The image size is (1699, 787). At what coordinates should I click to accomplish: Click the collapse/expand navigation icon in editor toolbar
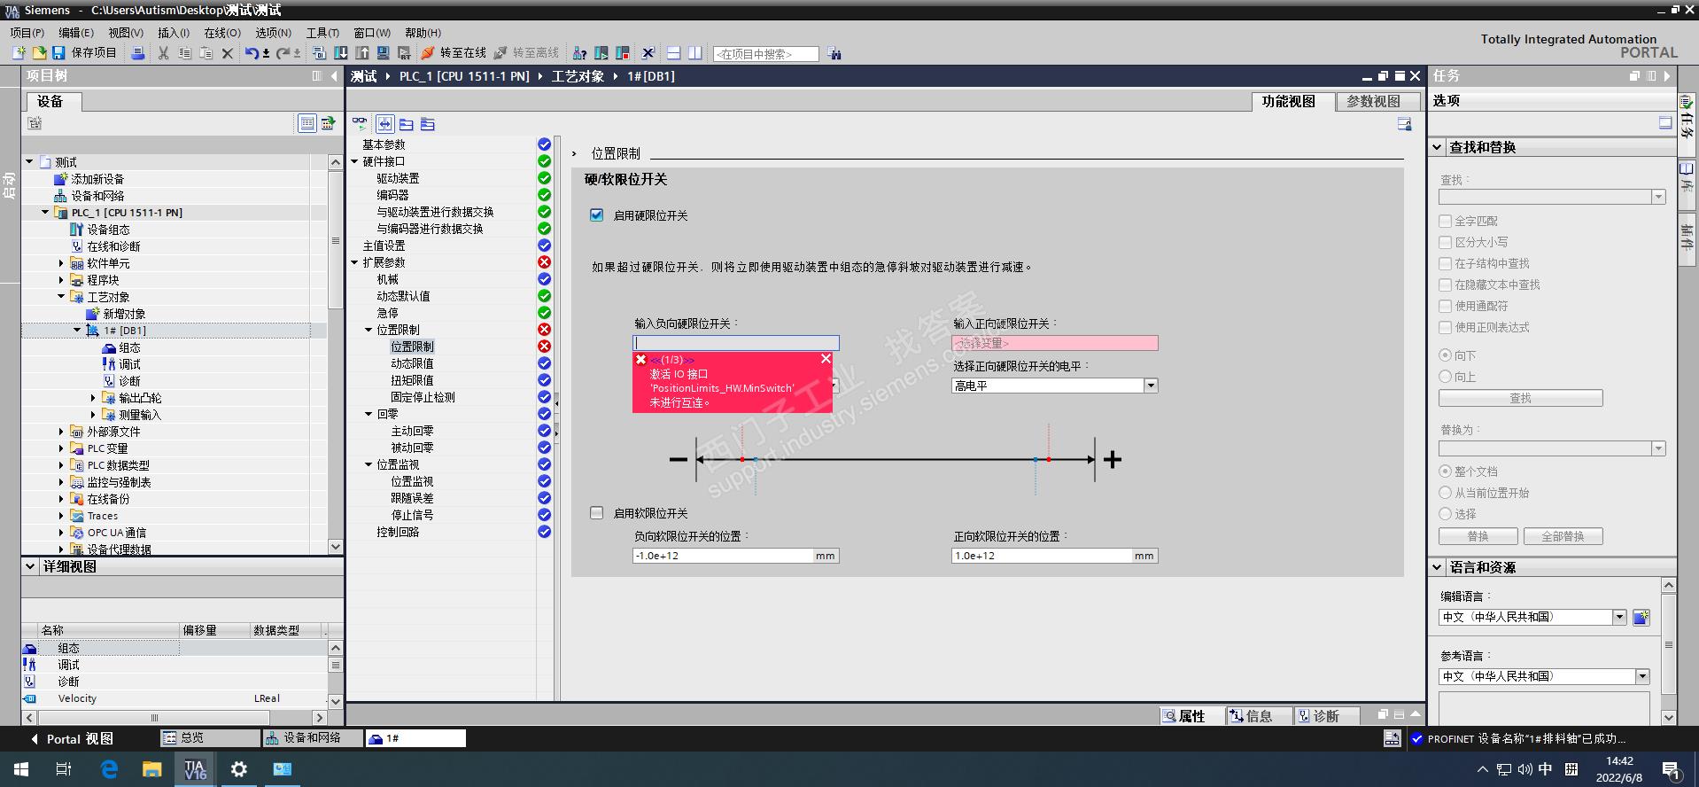384,124
